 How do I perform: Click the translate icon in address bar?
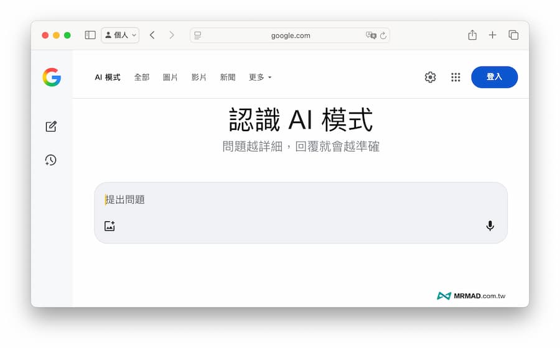pos(371,35)
